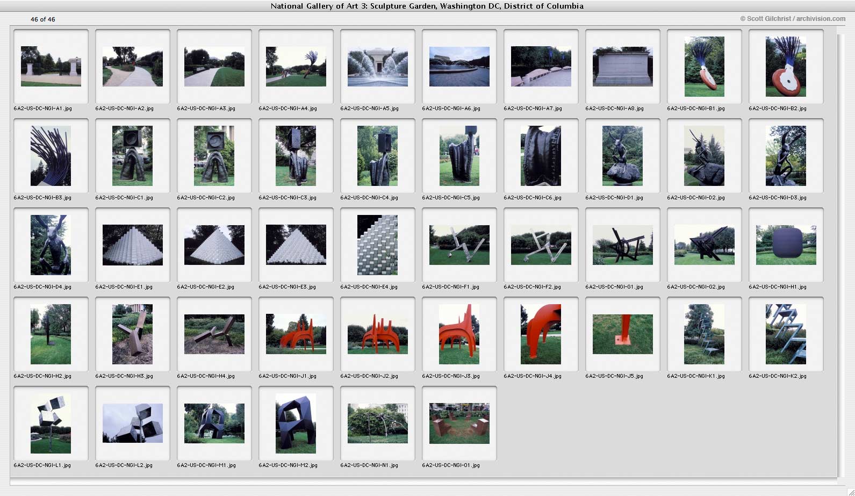This screenshot has width=855, height=496.
Task: Click the window title National Gallery of Art 3
Action: coord(427,6)
